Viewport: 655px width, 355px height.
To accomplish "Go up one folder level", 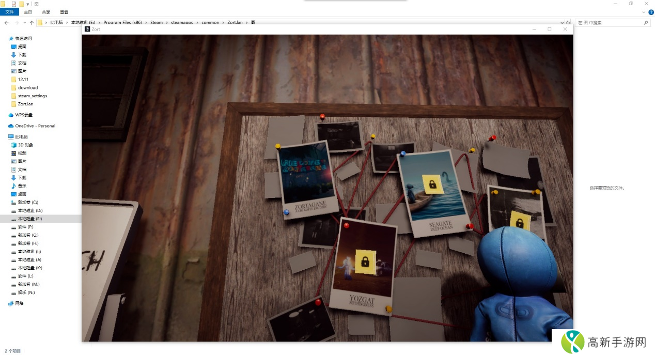I will [32, 23].
